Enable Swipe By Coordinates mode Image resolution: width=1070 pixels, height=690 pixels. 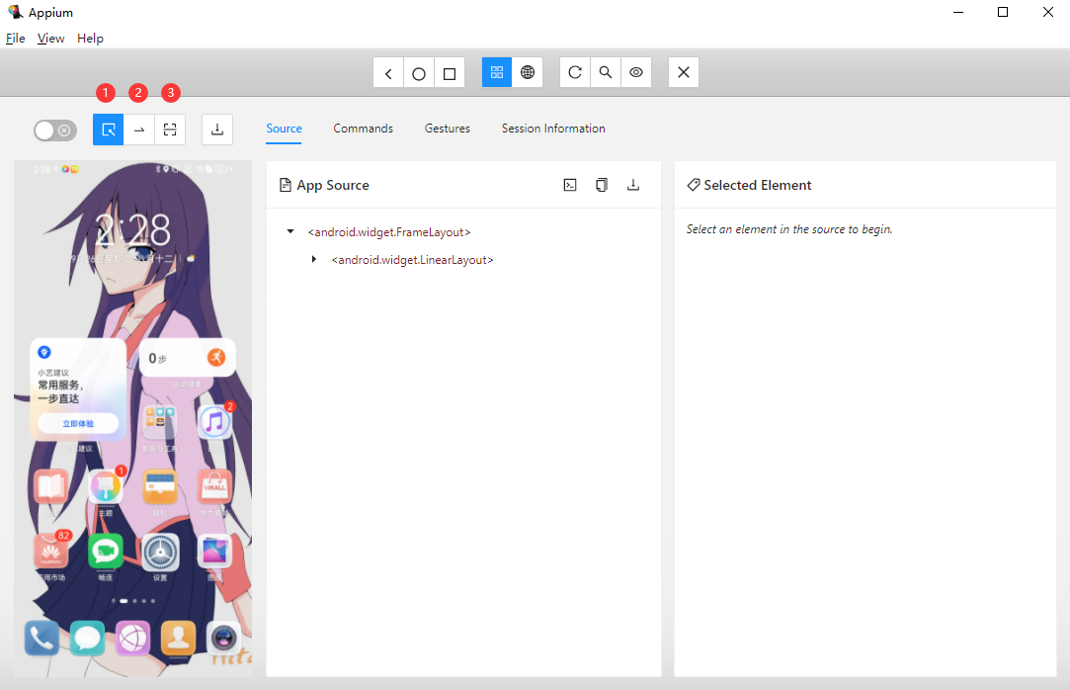139,129
